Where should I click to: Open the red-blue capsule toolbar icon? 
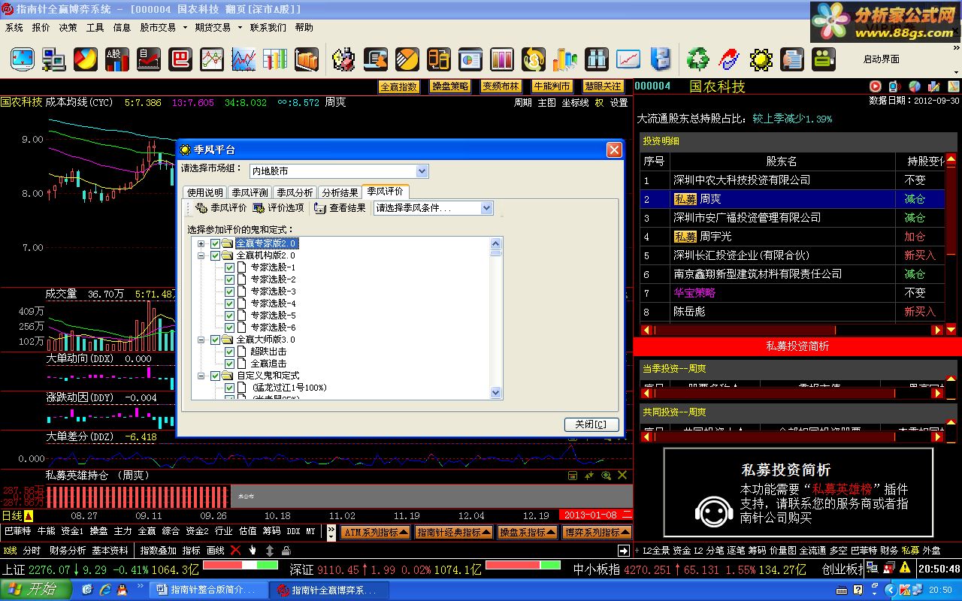pos(730,59)
